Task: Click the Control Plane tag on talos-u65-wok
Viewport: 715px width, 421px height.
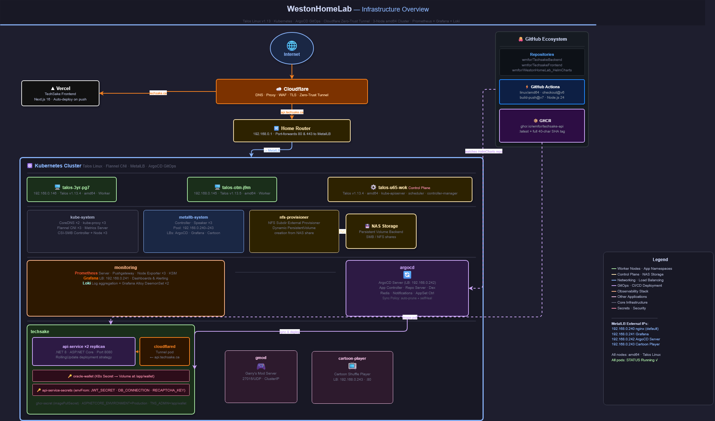Action: (x=419, y=188)
